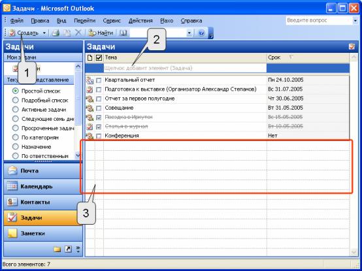The width and height of the screenshot is (362, 271).
Task: Open configure buttons chevron in navigation pane
Action: pyautogui.click(x=78, y=249)
